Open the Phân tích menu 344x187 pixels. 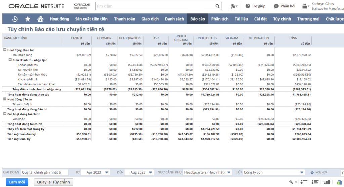[220, 19]
